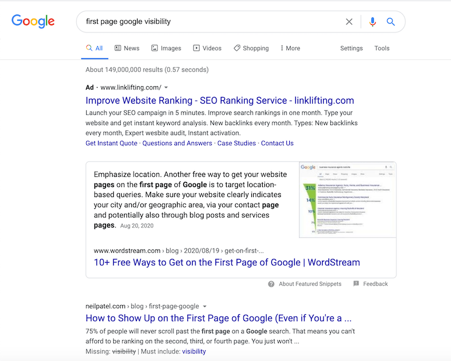Open the dropdown beside the neilpatel.com result

coord(204,306)
